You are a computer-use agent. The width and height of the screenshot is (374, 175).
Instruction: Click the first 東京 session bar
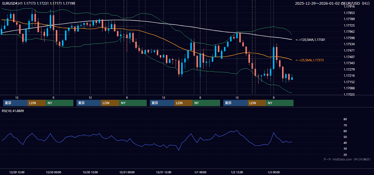[x=15, y=103]
